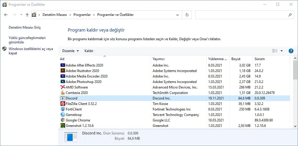Click the Gameloop icon

pos(63,115)
